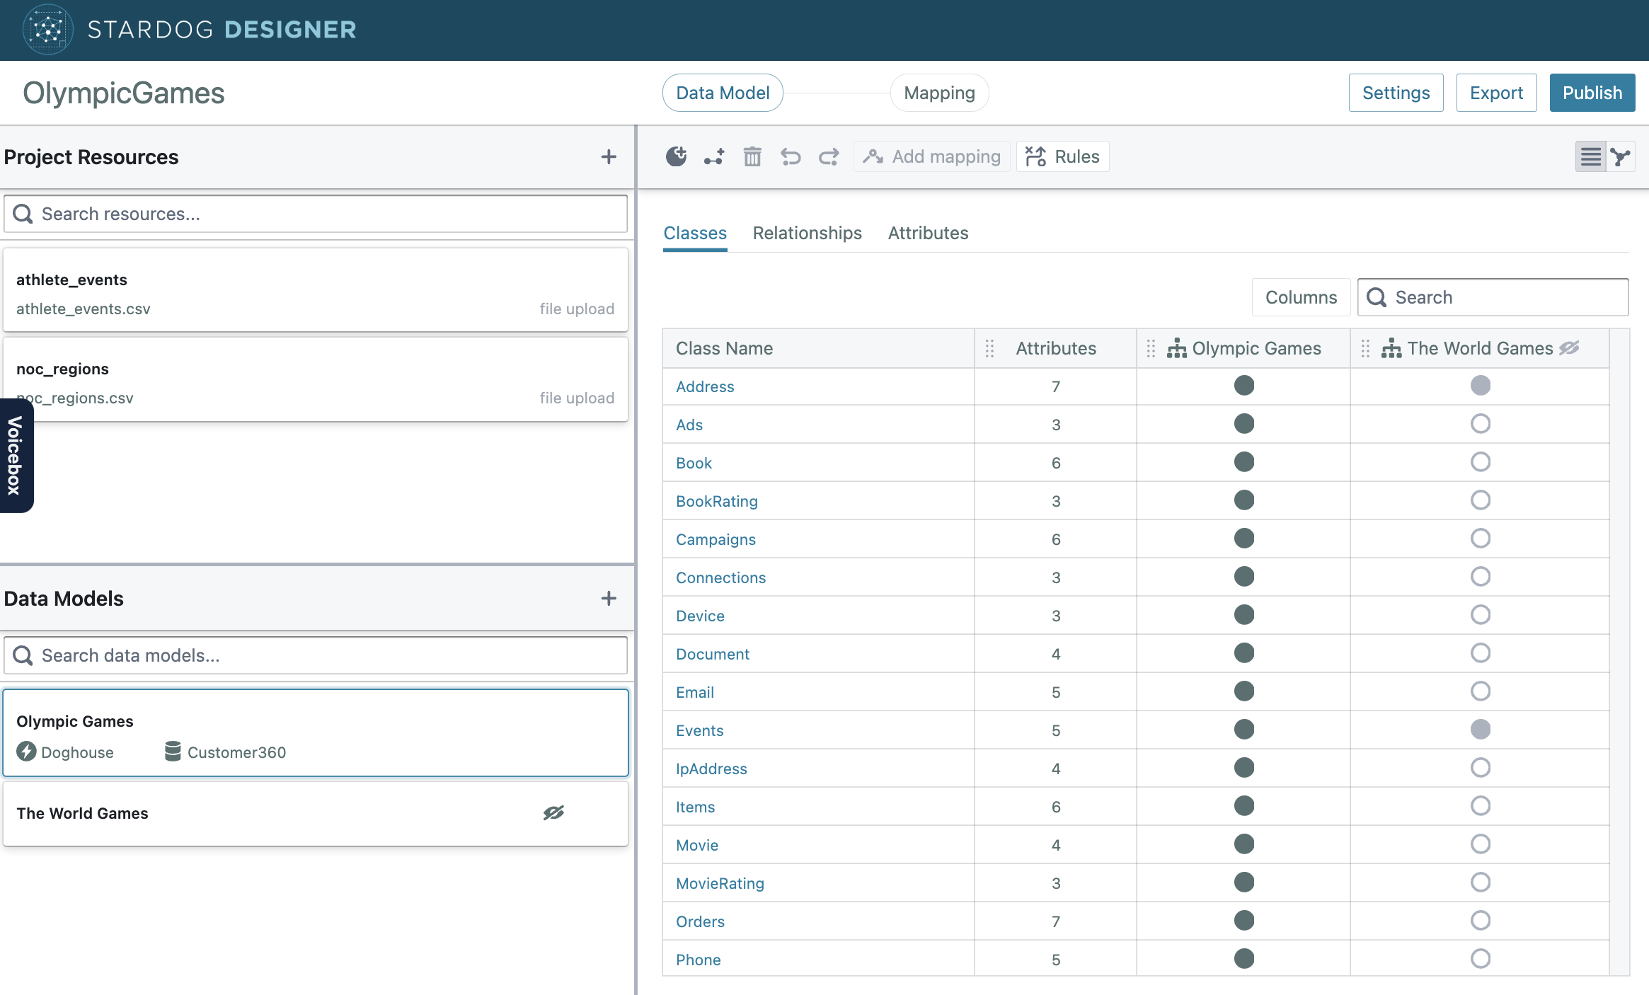The width and height of the screenshot is (1649, 995).
Task: Click the delete trash icon
Action: (752, 156)
